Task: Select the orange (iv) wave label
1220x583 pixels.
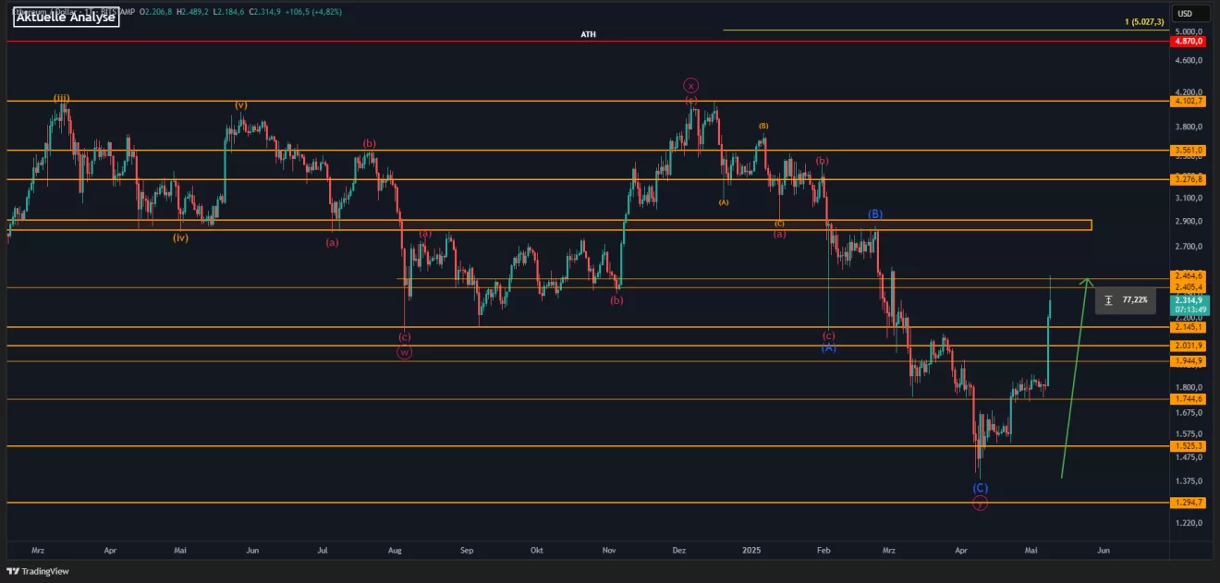Action: 180,237
